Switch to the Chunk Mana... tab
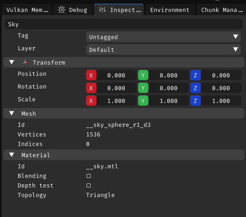Image resolution: width=246 pixels, height=217 pixels. (x=221, y=10)
